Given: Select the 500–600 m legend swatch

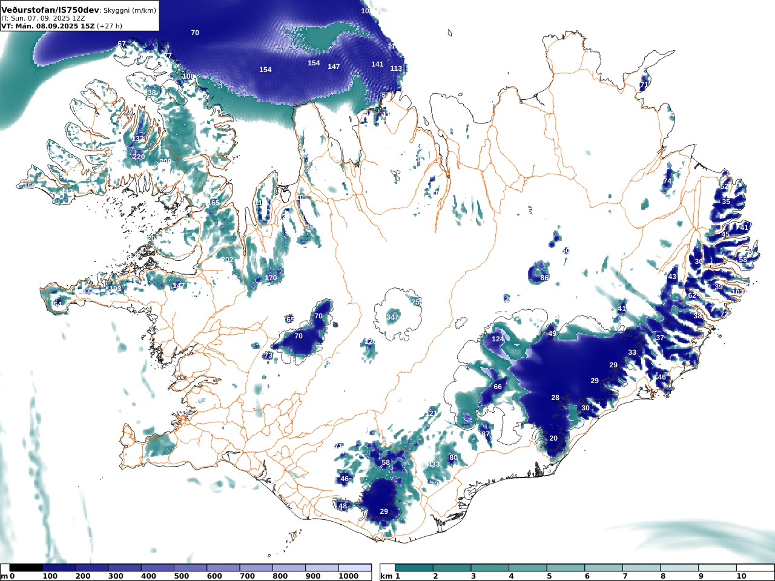Looking at the screenshot, I should [x=190, y=568].
